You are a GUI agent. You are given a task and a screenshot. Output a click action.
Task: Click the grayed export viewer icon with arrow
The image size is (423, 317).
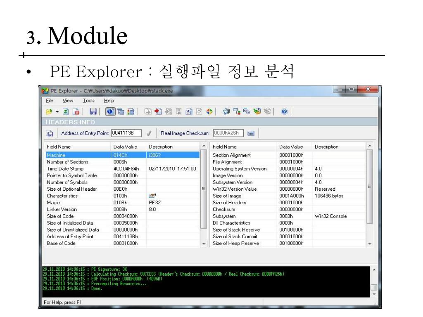(147, 111)
